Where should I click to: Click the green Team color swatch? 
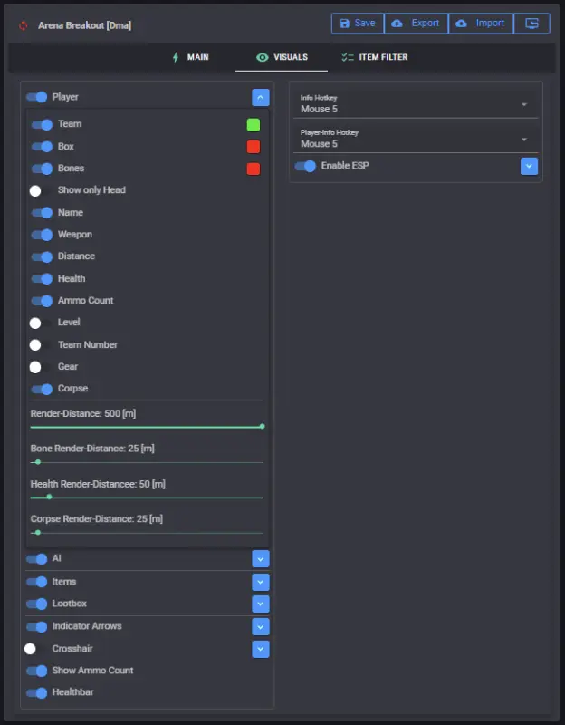[254, 124]
